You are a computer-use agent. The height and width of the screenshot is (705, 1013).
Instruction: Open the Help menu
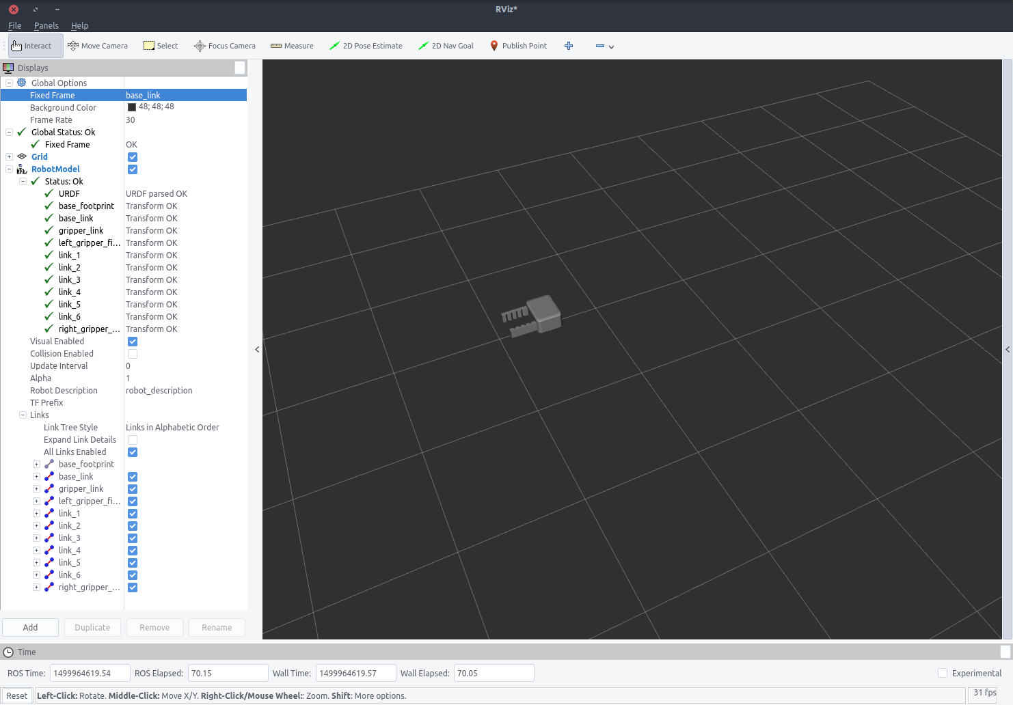click(x=80, y=25)
